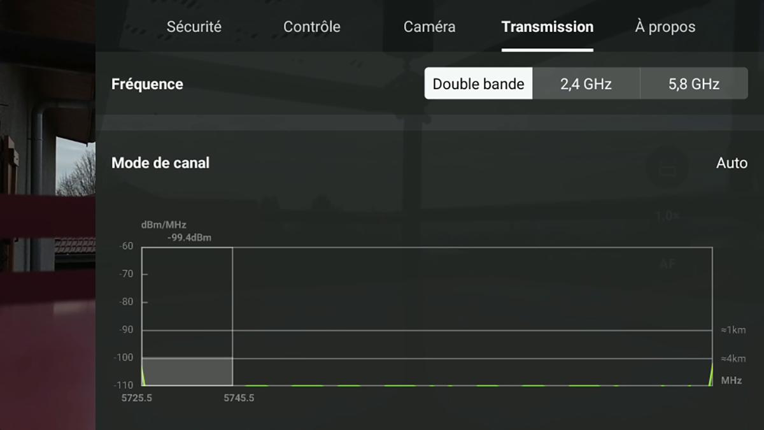The image size is (764, 430).
Task: Click the 5725.5 frequency marker
Action: (x=137, y=398)
